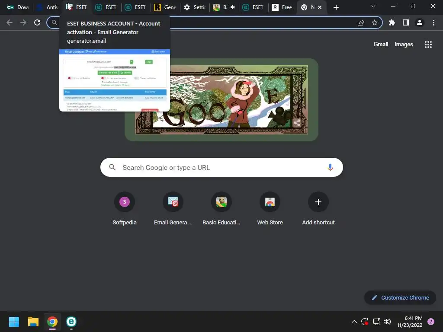Click the Customize Chrome button
This screenshot has width=443, height=332.
400,297
